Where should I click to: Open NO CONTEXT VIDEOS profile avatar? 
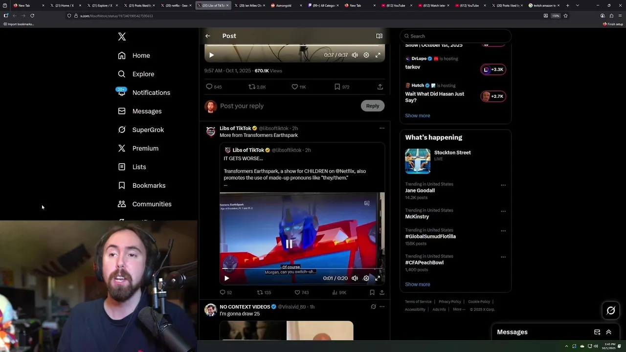tap(211, 310)
